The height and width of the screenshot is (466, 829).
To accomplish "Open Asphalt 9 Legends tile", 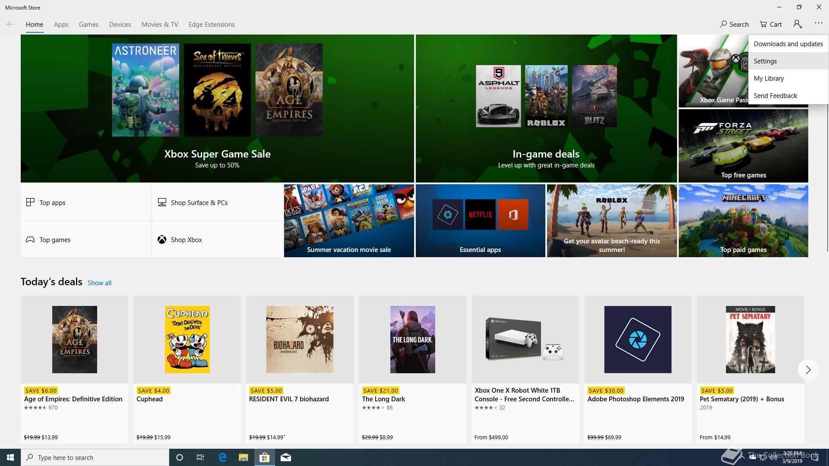I will 498,96.
